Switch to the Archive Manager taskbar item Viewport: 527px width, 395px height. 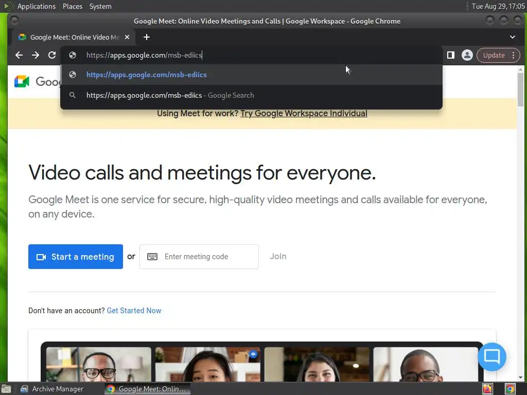point(52,389)
